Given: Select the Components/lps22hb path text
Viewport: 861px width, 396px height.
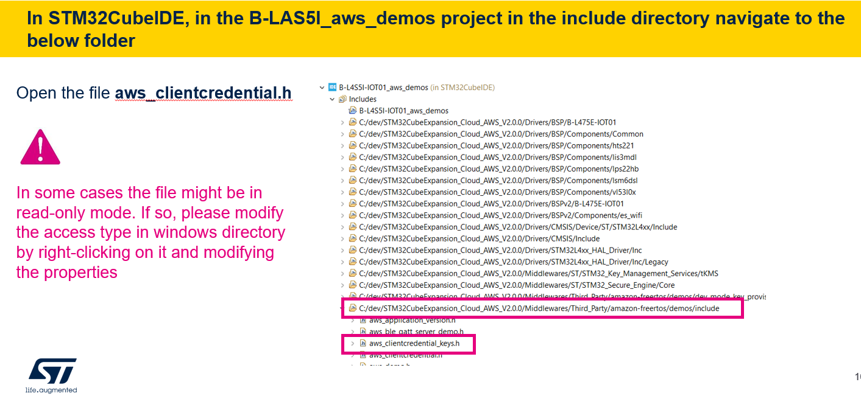Looking at the screenshot, I should [498, 168].
